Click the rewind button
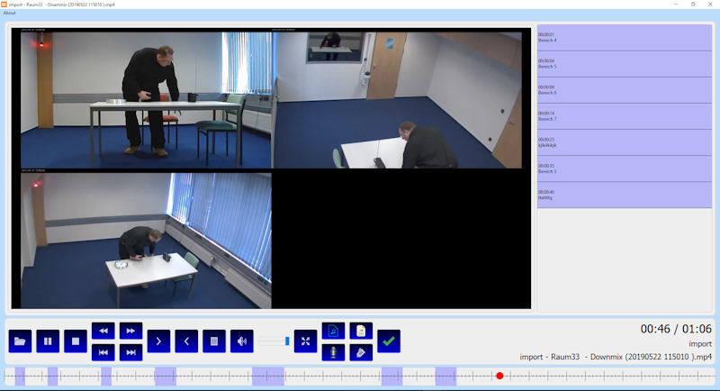720x391 pixels. [103, 331]
